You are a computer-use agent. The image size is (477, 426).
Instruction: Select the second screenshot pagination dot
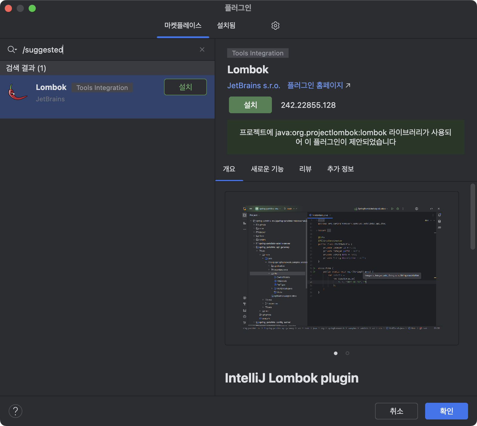click(x=347, y=353)
